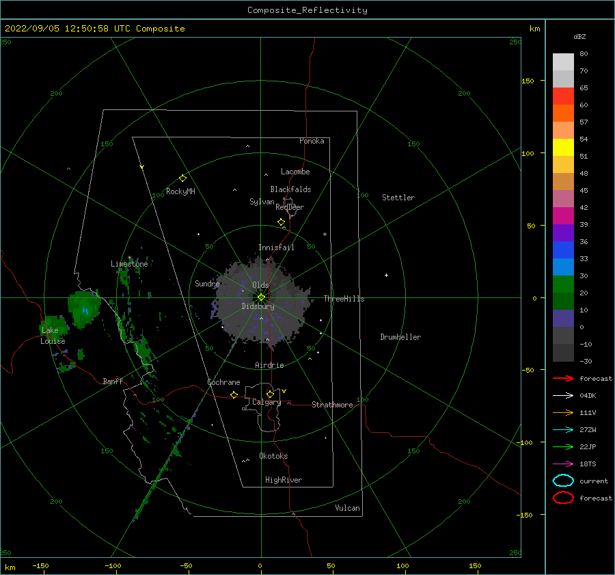The image size is (615, 575).
Task: Click the RockyMH label
Action: (180, 191)
